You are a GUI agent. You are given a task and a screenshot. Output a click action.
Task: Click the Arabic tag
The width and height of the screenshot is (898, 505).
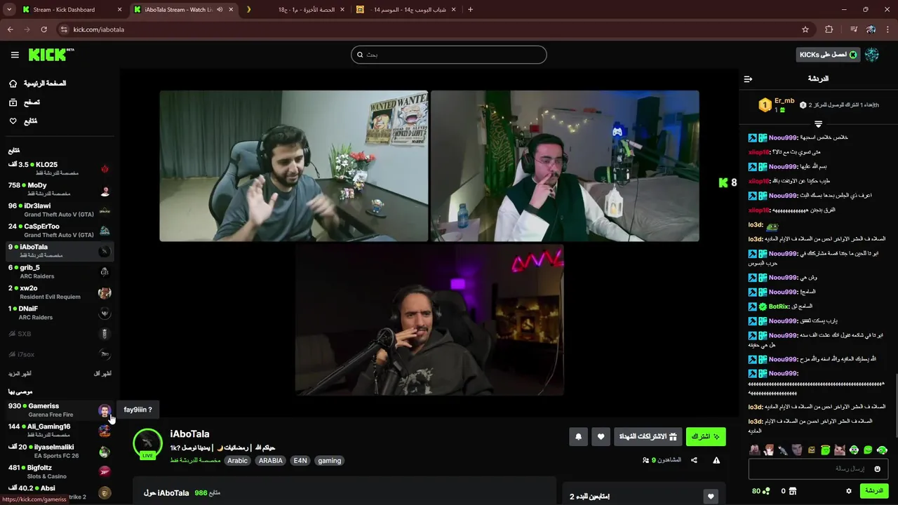pyautogui.click(x=237, y=461)
